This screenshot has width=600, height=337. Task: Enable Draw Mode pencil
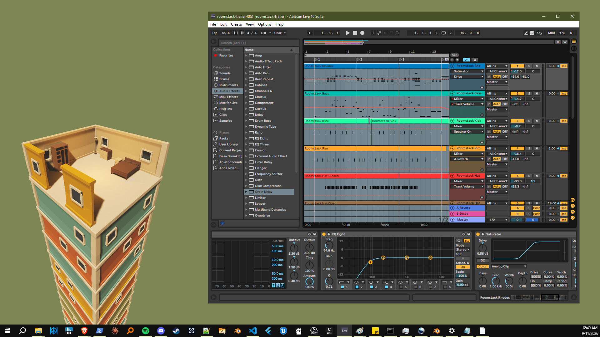(x=526, y=33)
